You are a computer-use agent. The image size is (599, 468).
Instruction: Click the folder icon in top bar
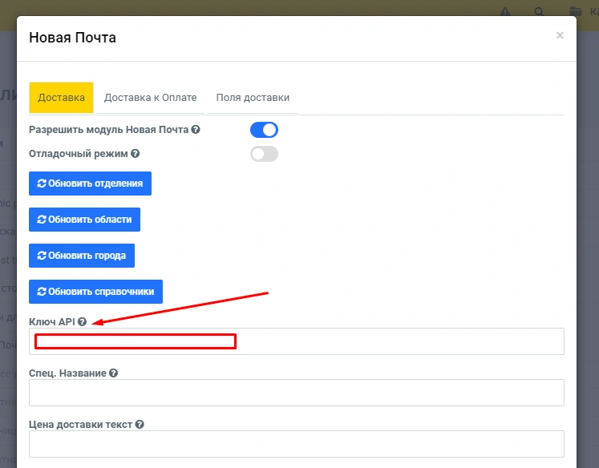(x=574, y=12)
